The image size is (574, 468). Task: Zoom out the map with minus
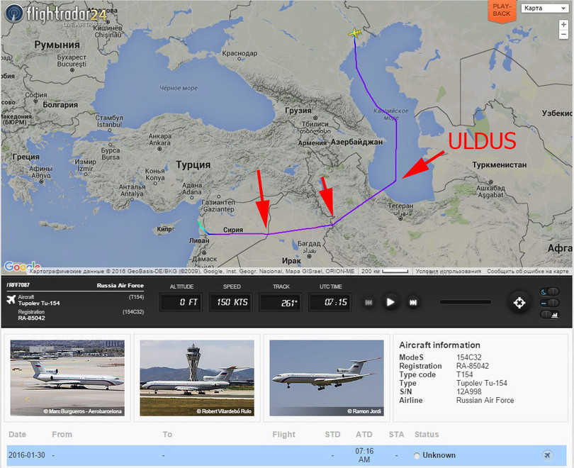click(x=563, y=35)
